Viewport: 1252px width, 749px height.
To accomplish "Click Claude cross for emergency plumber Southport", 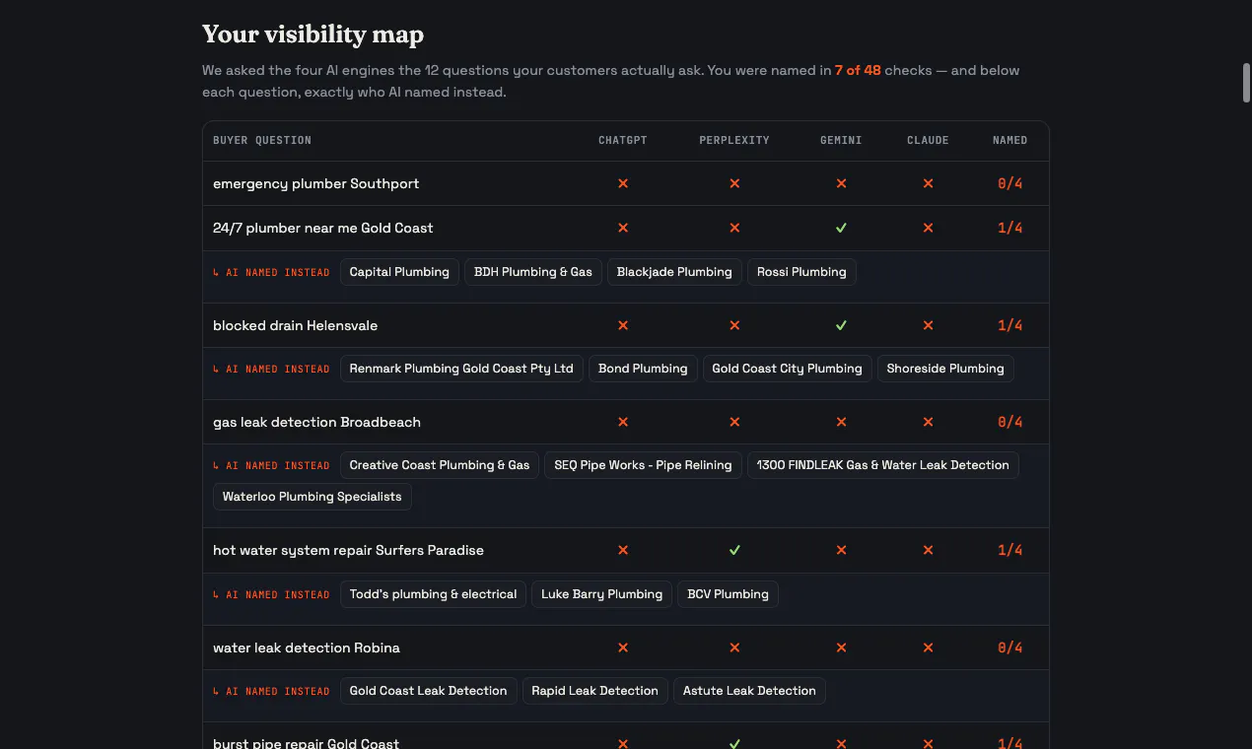I will [928, 183].
